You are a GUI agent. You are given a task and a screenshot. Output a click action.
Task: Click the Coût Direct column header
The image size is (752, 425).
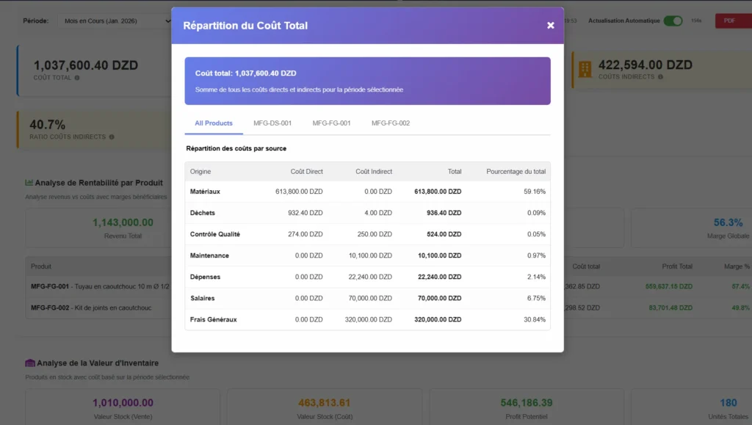point(306,172)
